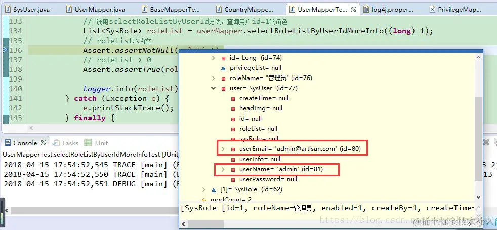Image resolution: width=497 pixels, height=230 pixels.
Task: Click the red field icon beside userEmail
Action: [233, 149]
